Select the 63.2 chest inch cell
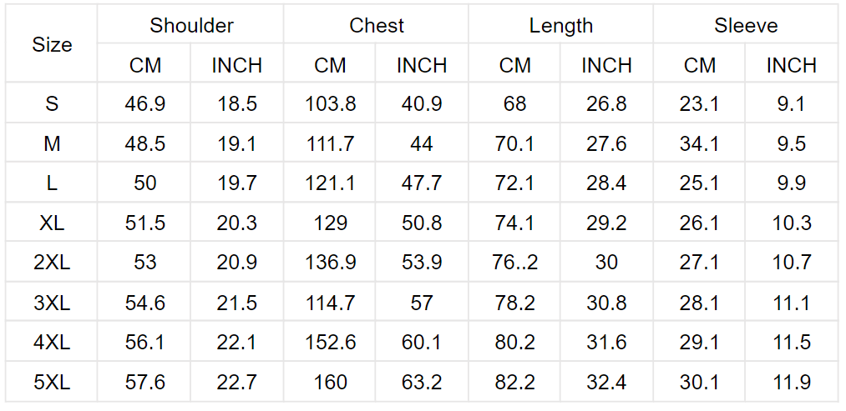Image resolution: width=846 pixels, height=411 pixels. click(422, 382)
